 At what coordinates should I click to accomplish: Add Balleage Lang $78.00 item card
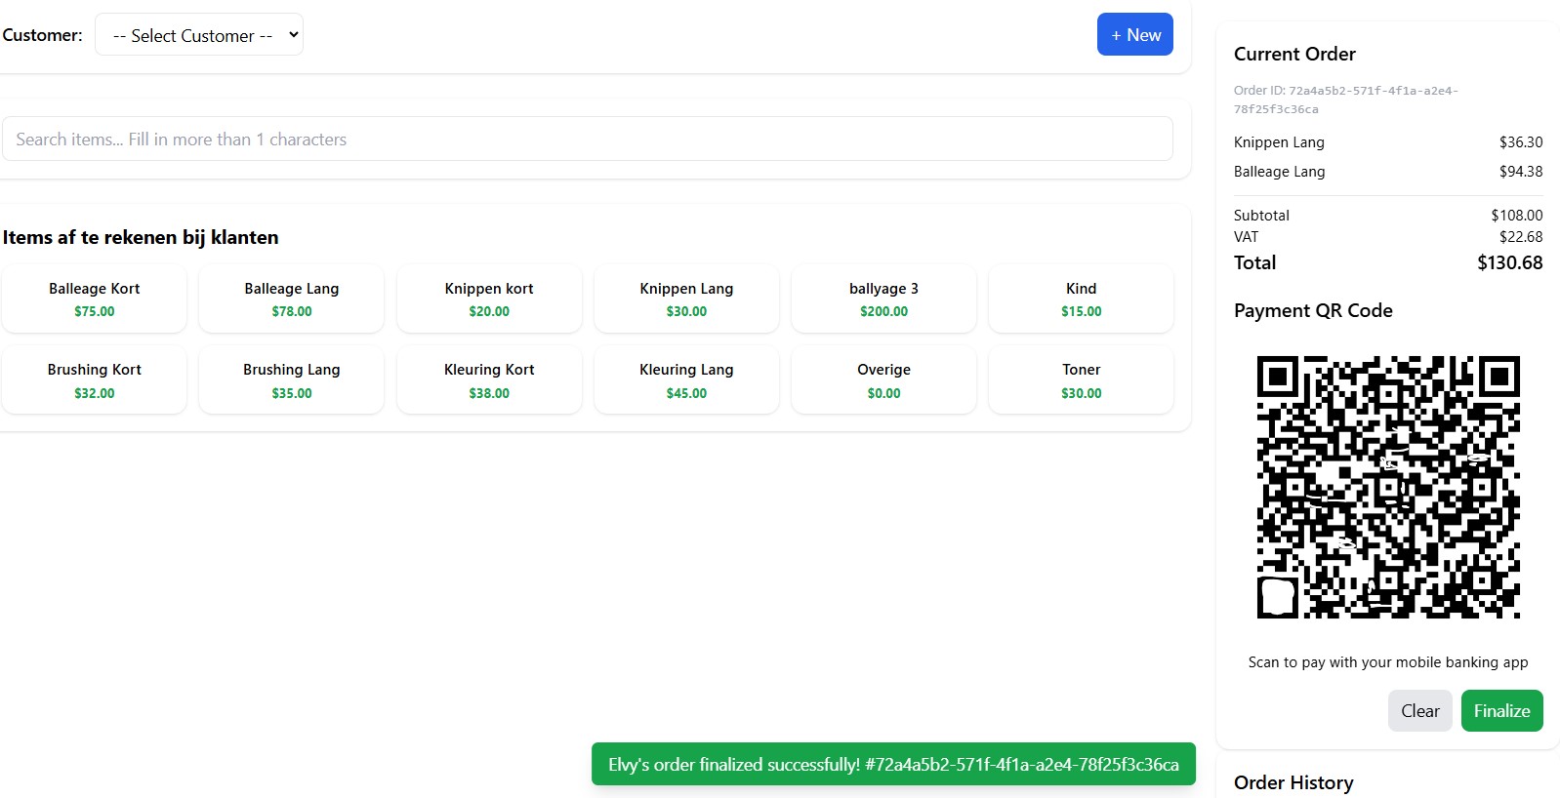click(292, 299)
